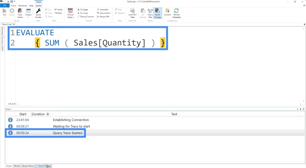The height and width of the screenshot is (168, 306).
Task: Open the File menu
Action: 5,6
